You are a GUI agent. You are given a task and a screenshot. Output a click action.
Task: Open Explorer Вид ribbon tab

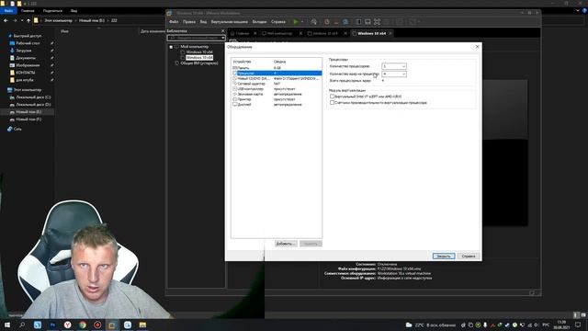73,11
